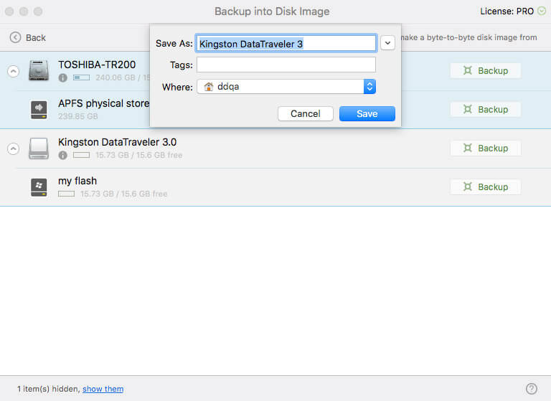The image size is (551, 401).
Task: Click the home folder icon beside ddqa
Action: [208, 87]
